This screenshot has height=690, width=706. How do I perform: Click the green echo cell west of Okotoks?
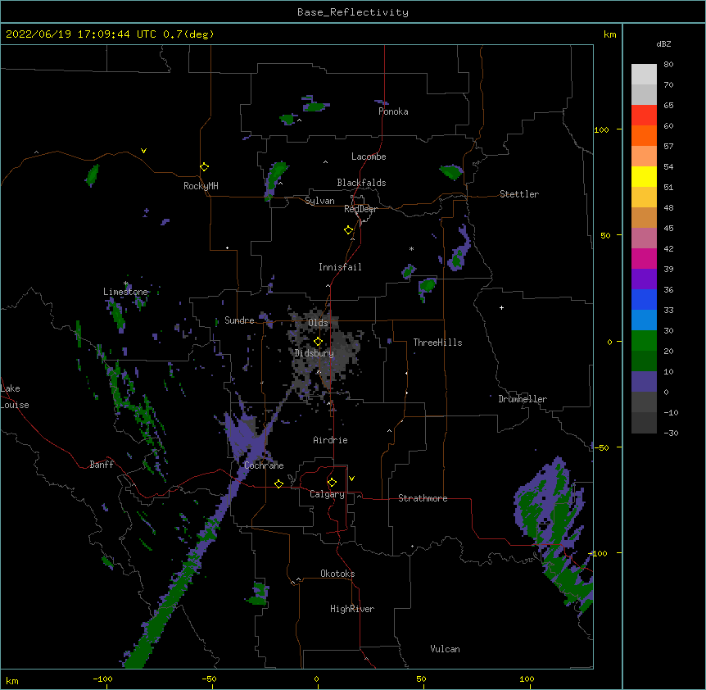(259, 594)
